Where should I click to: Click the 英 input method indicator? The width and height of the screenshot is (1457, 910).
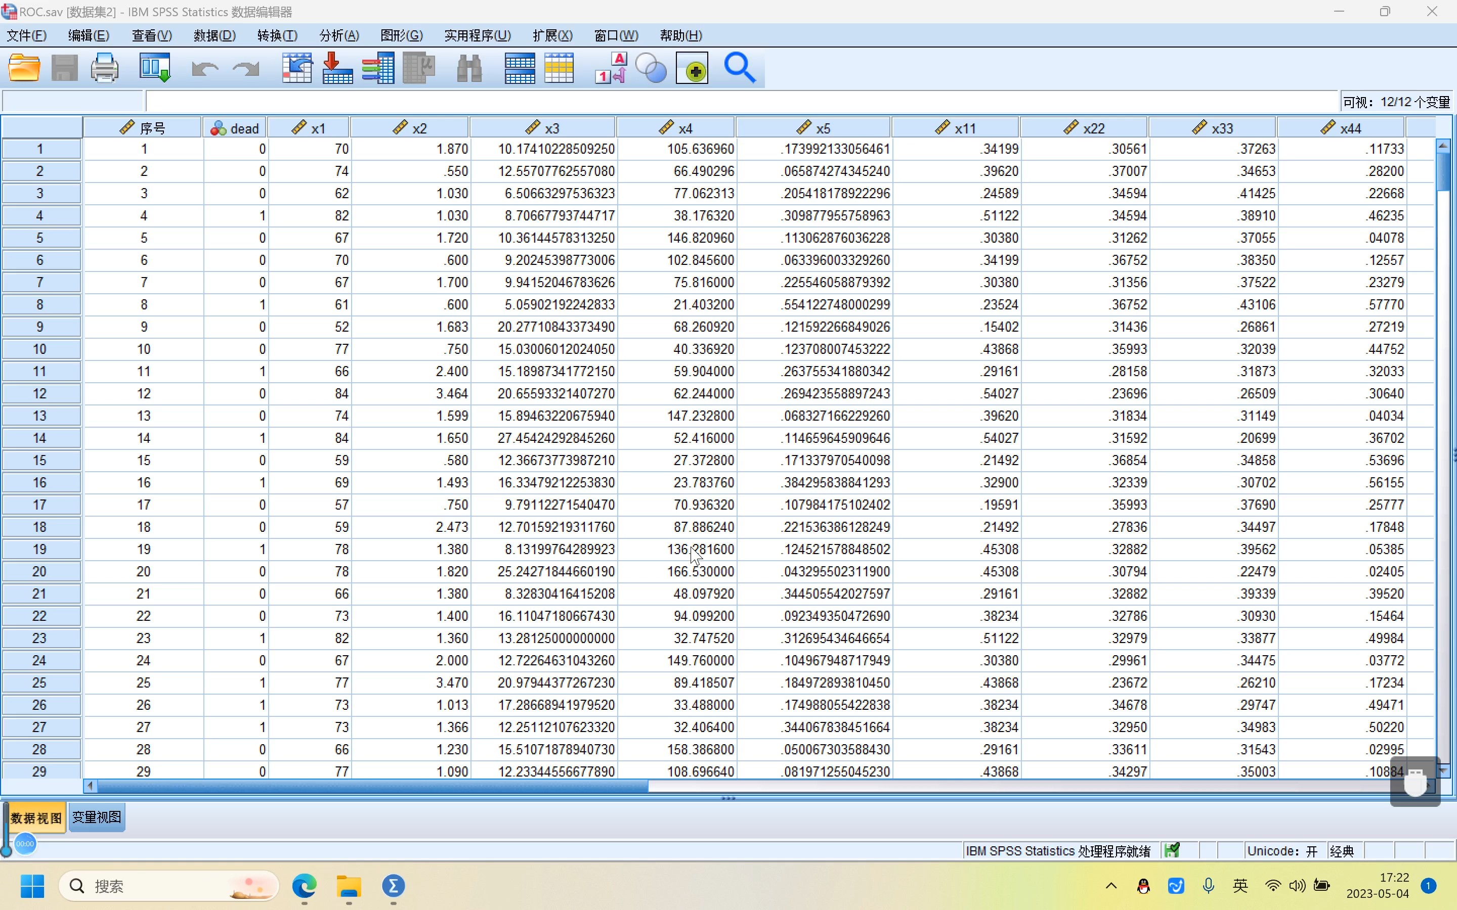(x=1240, y=886)
